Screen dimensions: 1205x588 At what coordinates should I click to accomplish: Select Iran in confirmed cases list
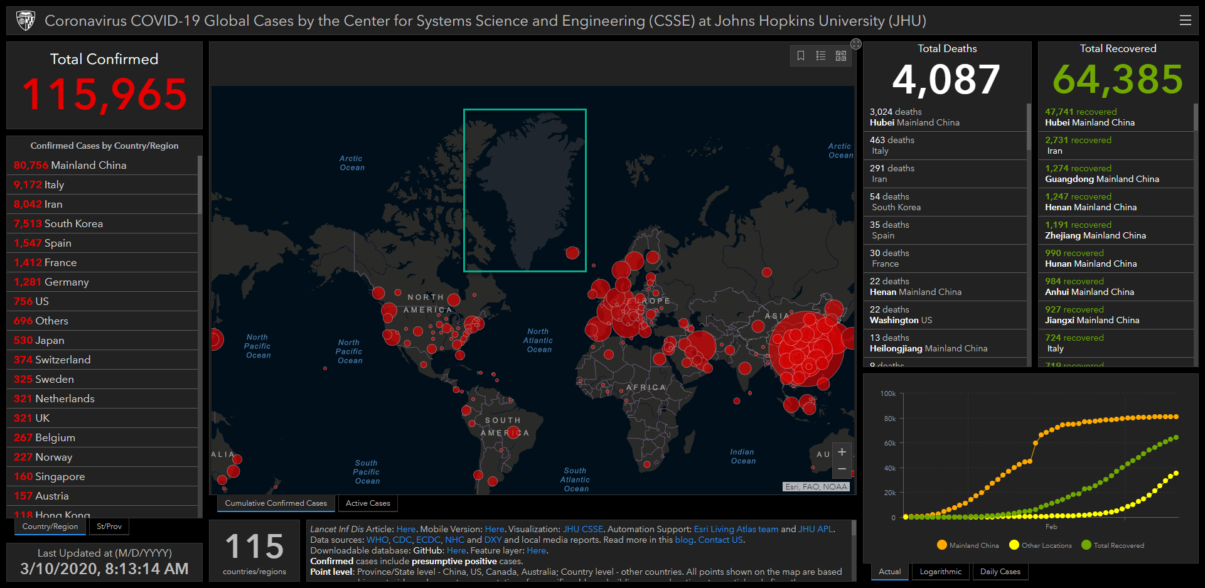(x=104, y=204)
